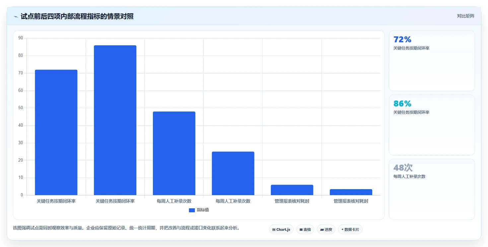The height and width of the screenshot is (247, 488).
Task: Click the Chart.js chip
Action: pyautogui.click(x=281, y=229)
